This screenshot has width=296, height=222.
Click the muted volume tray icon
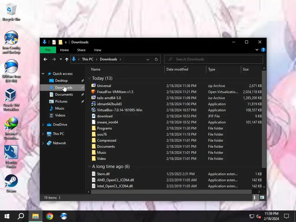point(258,216)
